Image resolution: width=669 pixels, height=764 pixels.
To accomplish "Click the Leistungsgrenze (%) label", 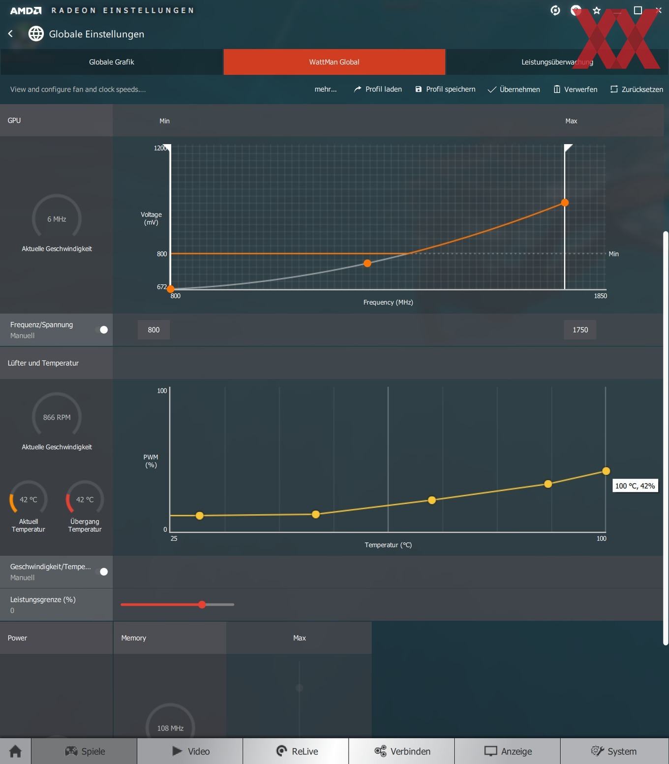I will coord(43,599).
